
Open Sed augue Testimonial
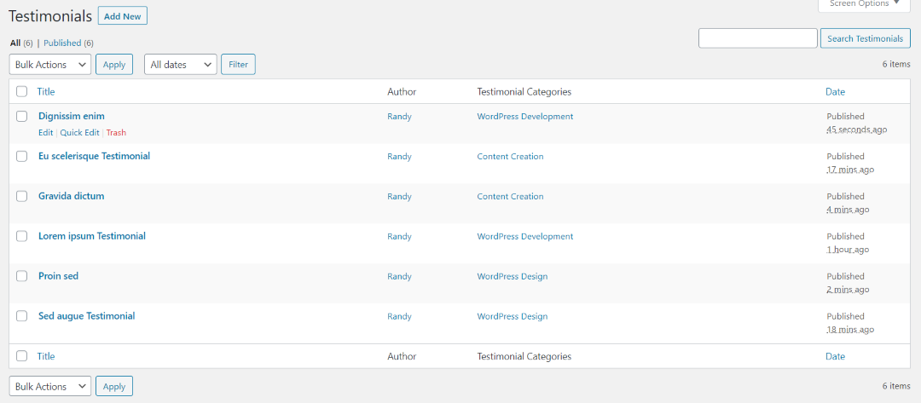pos(86,315)
